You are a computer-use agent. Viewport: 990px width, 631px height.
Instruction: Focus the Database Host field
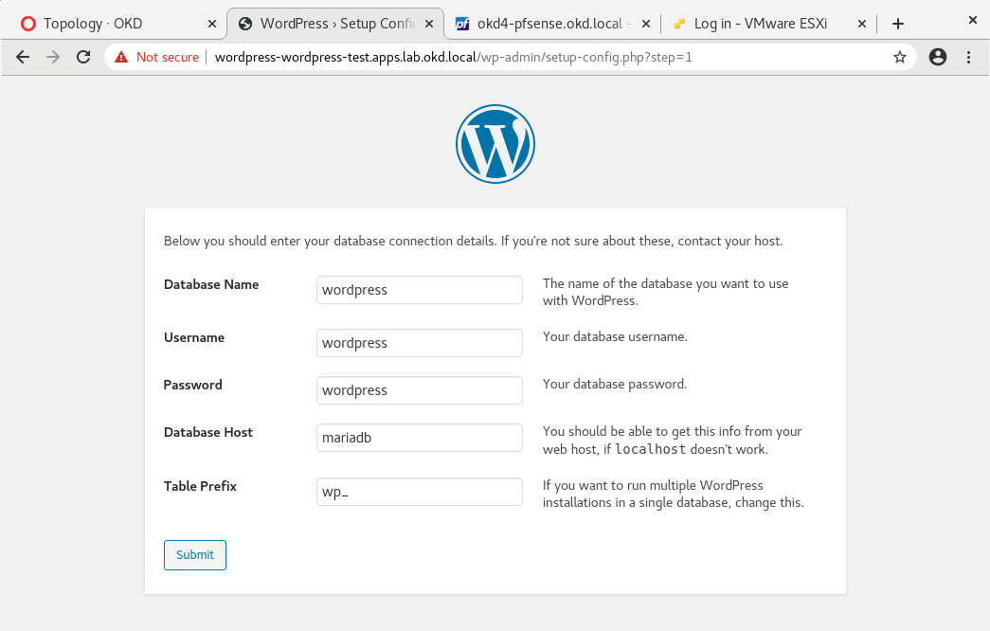coord(420,438)
